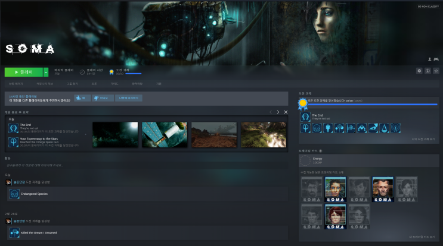Screen dimensions: 443x246
Task: Open the dark underwater screenshot thumbnail
Action: (x=115, y=134)
